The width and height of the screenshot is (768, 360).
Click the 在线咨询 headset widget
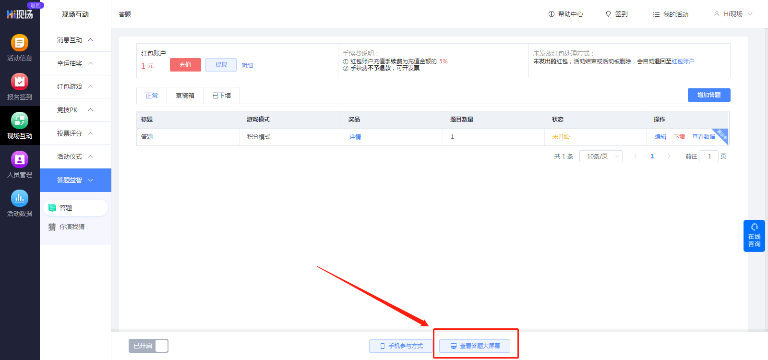click(x=754, y=236)
